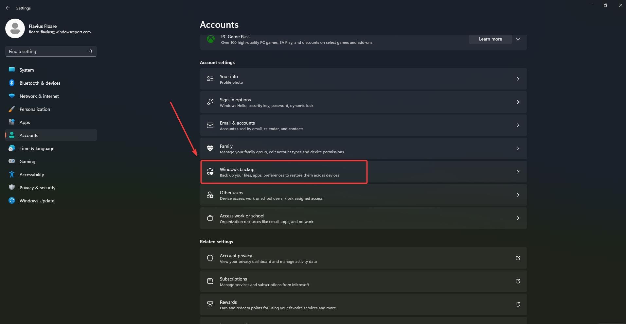Expand the PC Game Pass dropdown chevron

[x=518, y=39]
